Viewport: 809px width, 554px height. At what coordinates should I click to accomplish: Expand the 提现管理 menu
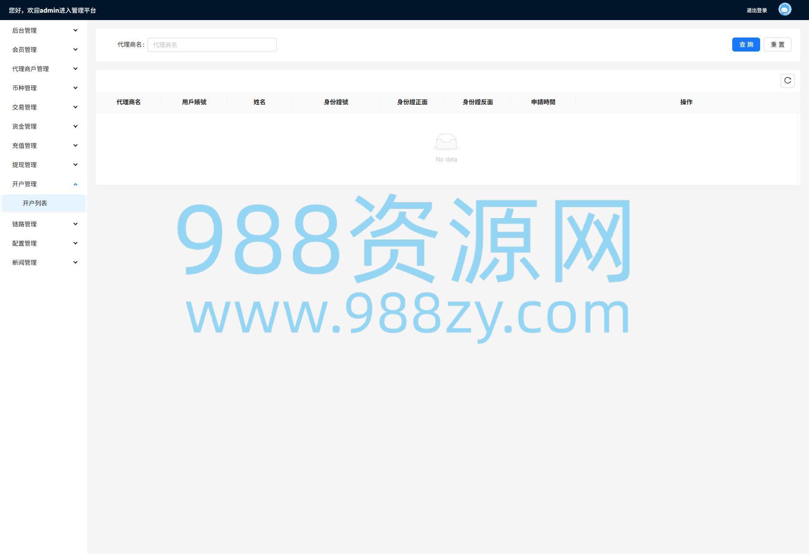point(44,165)
